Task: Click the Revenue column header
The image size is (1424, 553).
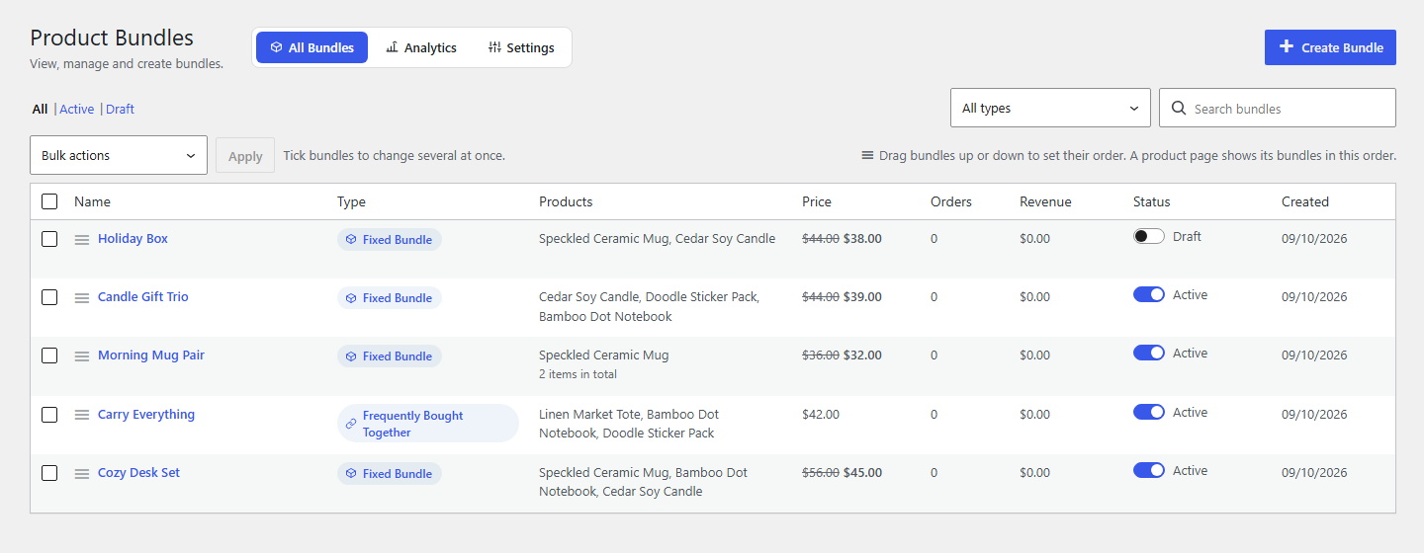Action: coord(1045,201)
